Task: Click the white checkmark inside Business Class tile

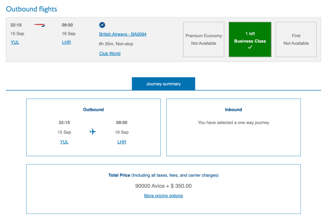Action: (250, 47)
